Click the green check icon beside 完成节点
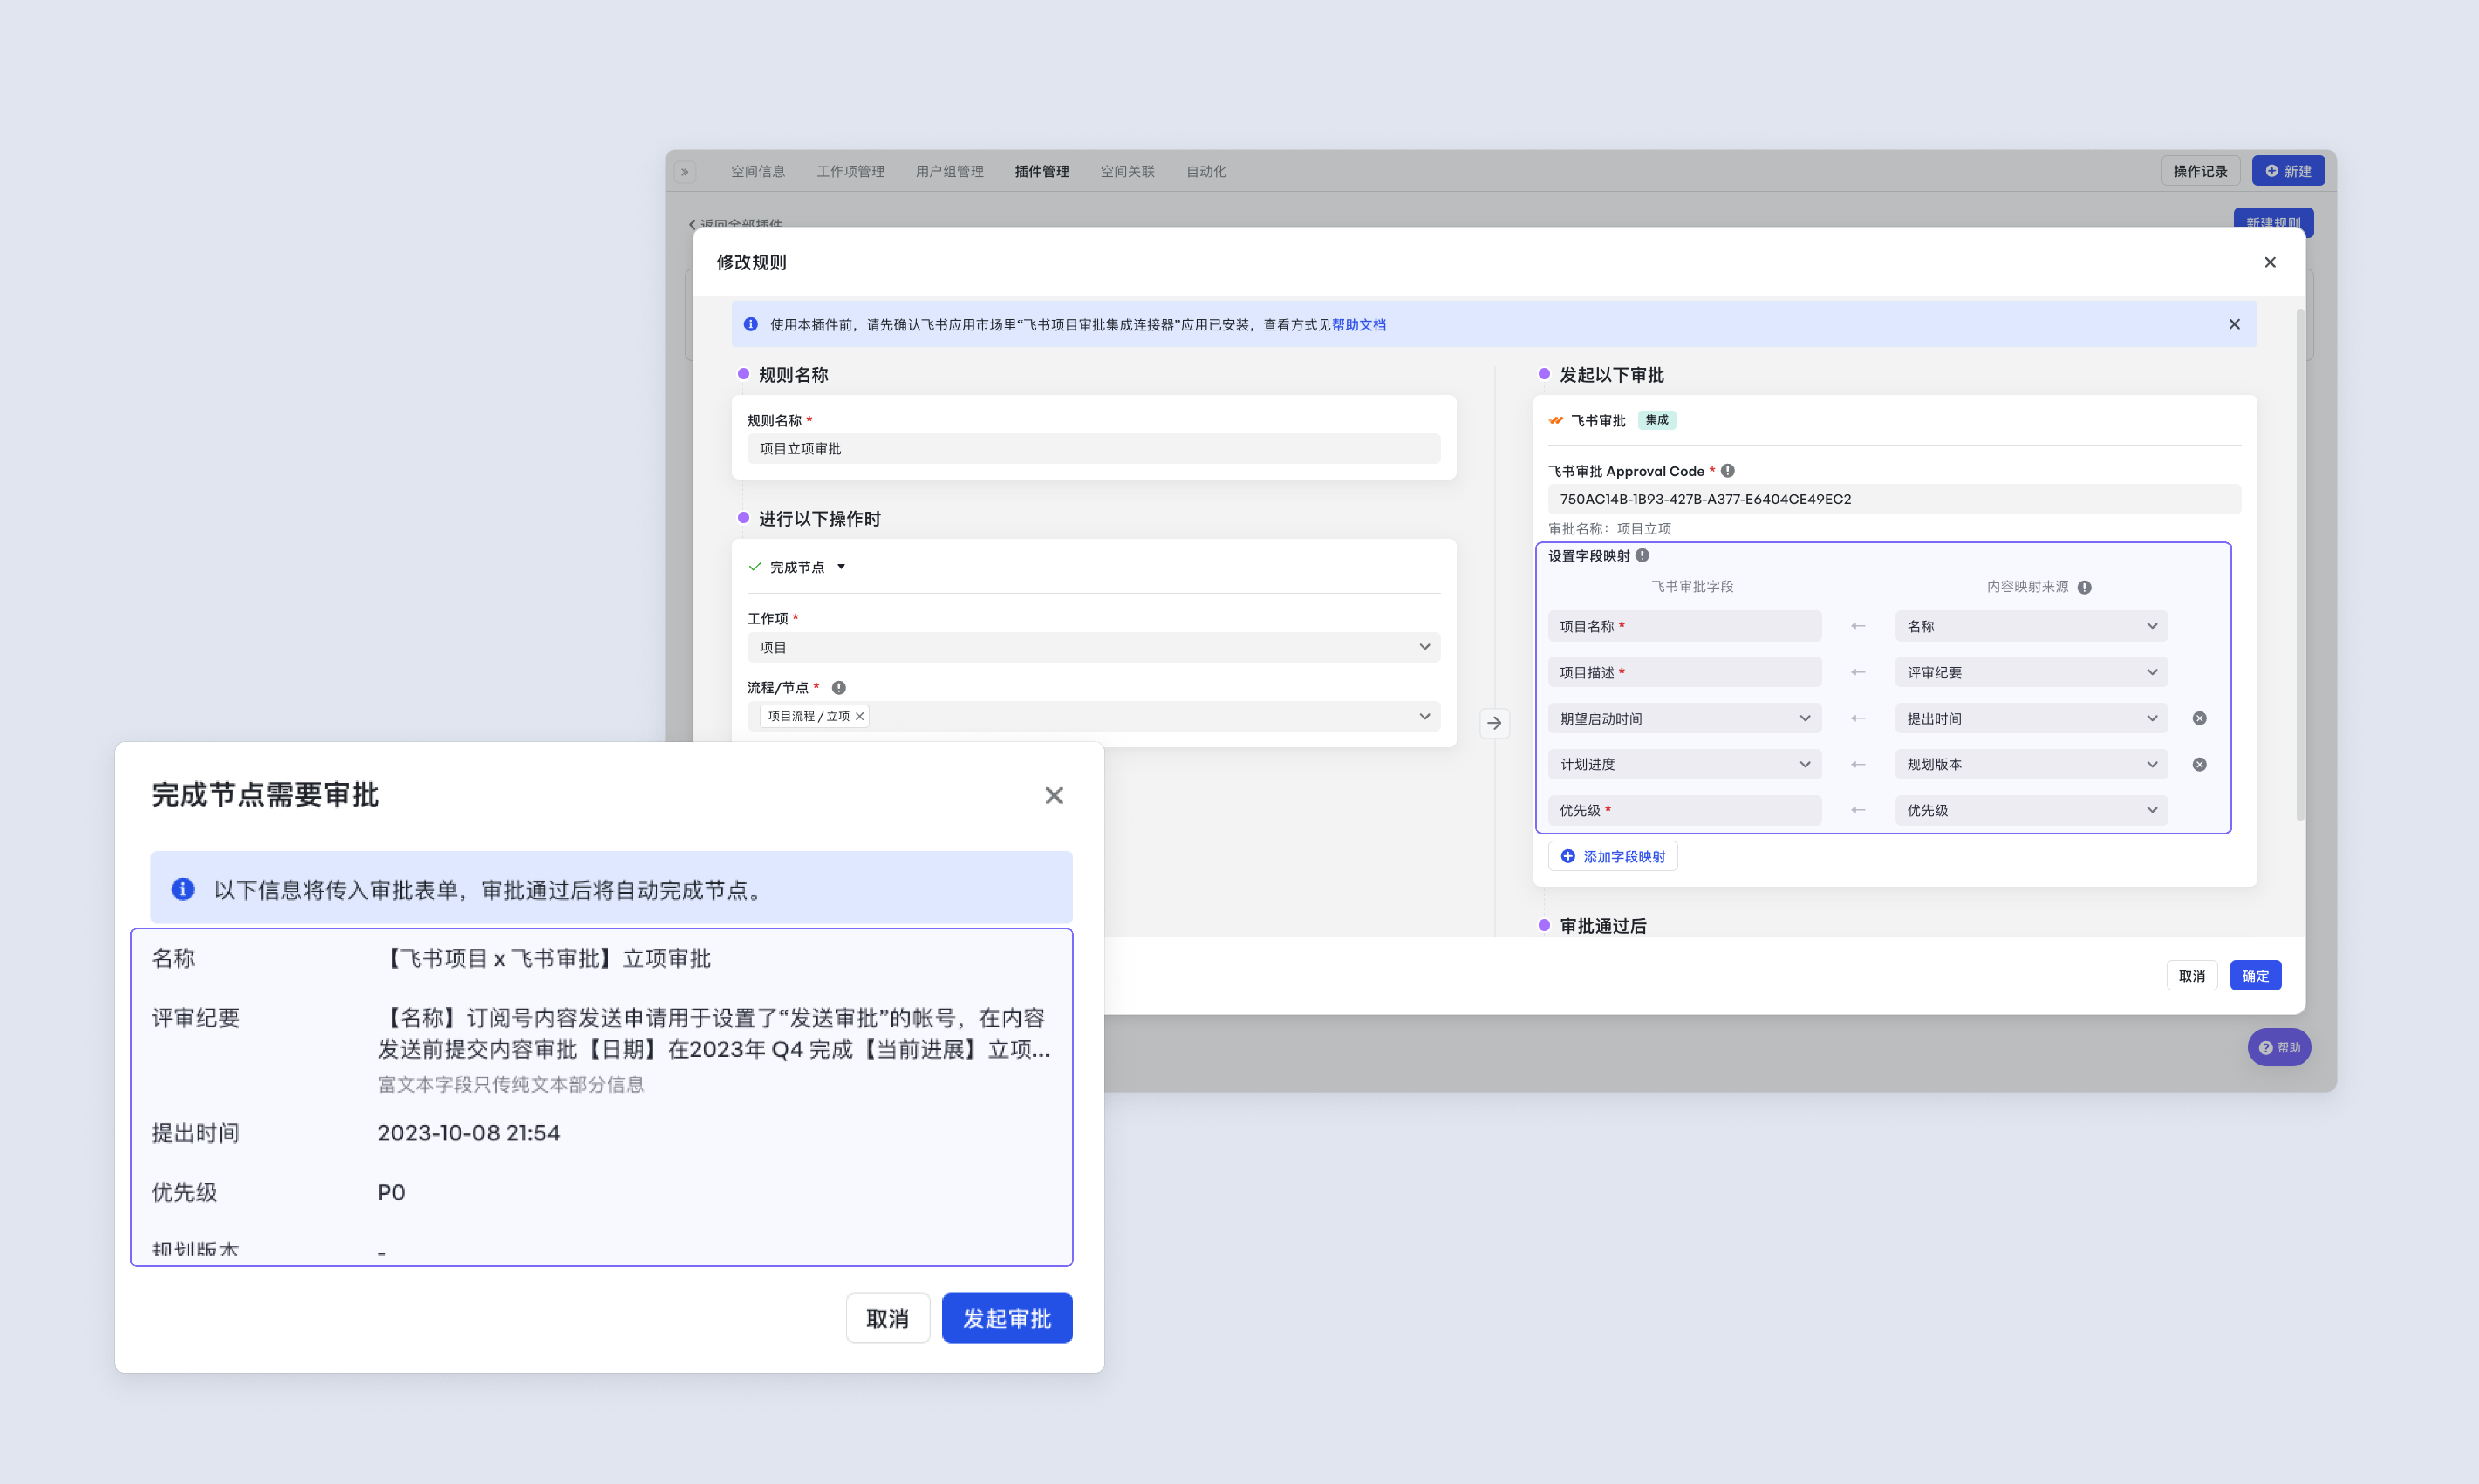This screenshot has width=2479, height=1484. coord(755,567)
